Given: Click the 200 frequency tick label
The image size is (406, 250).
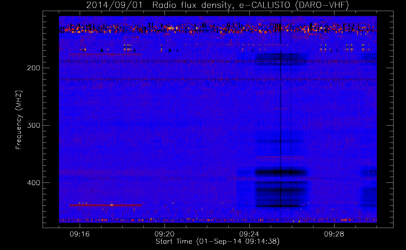Looking at the screenshot, I should (34, 68).
